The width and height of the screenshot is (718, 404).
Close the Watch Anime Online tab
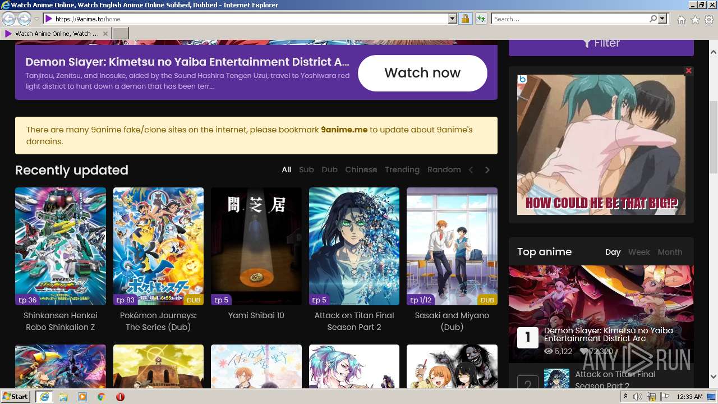click(105, 34)
